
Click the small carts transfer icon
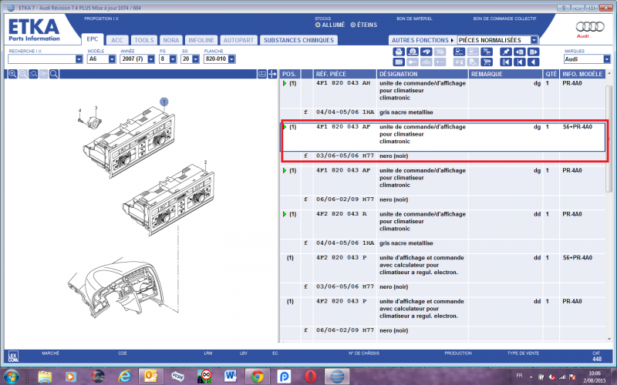coord(487,52)
